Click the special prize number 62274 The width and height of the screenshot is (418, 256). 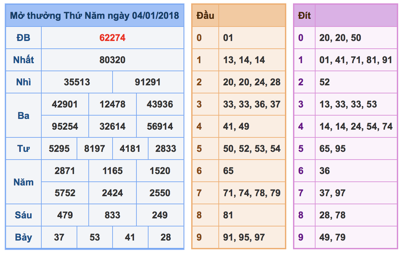click(x=112, y=38)
